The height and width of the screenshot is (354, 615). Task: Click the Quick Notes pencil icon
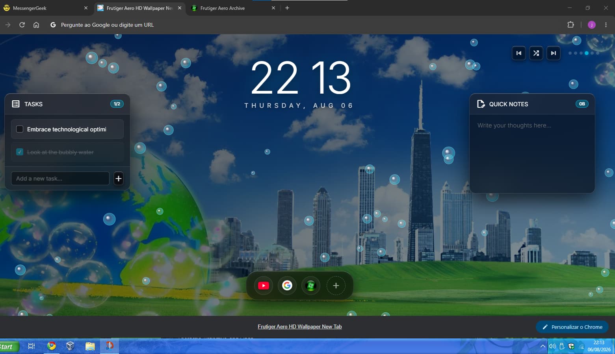(x=481, y=104)
